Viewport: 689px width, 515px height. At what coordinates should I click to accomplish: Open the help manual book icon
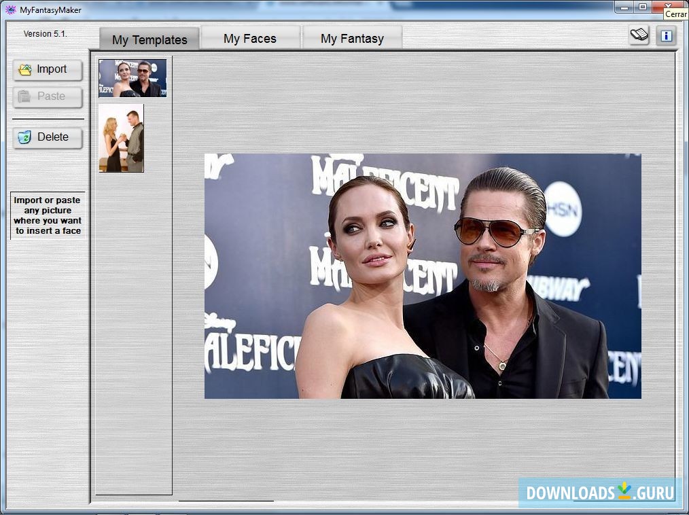pos(639,35)
